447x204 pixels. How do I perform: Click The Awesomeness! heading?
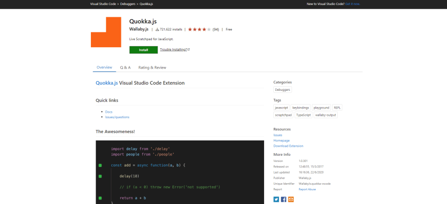pyautogui.click(x=115, y=131)
